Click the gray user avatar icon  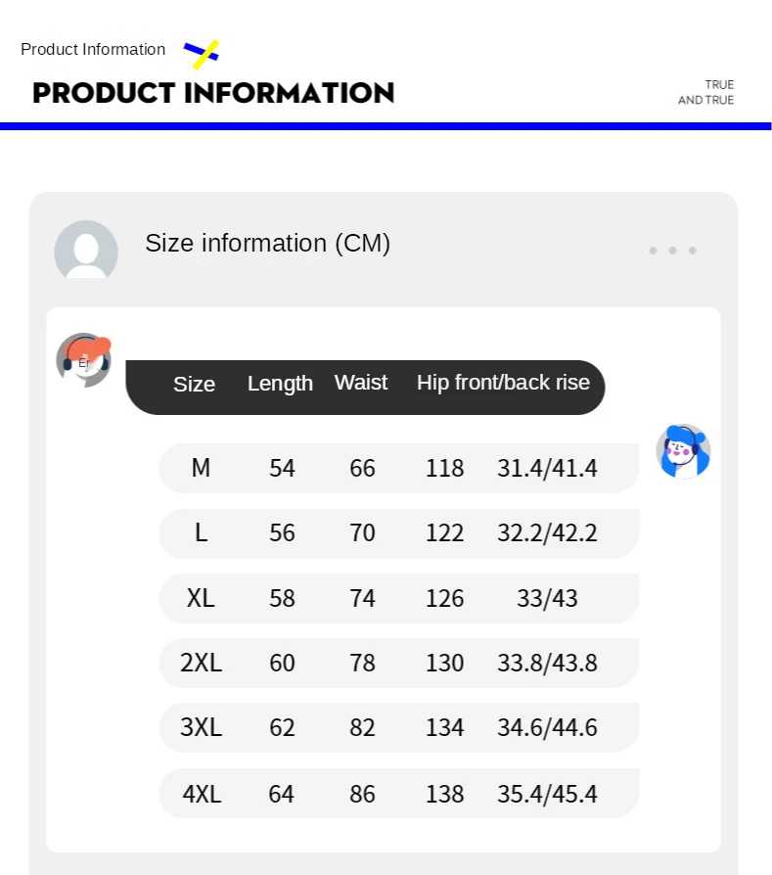[86, 251]
